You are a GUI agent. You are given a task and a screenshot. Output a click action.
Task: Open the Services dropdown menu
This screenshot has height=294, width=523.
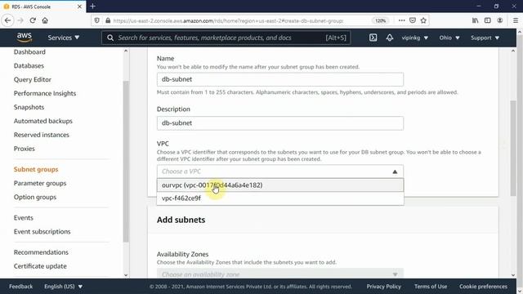point(64,38)
